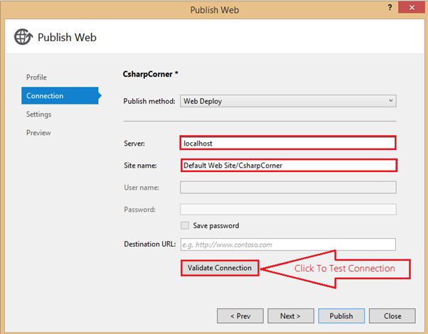Toggle the Save password checkbox
428x334 pixels.
[185, 225]
